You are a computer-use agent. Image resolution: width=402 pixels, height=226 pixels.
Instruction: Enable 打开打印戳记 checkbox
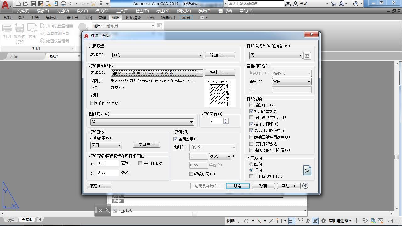(x=251, y=144)
